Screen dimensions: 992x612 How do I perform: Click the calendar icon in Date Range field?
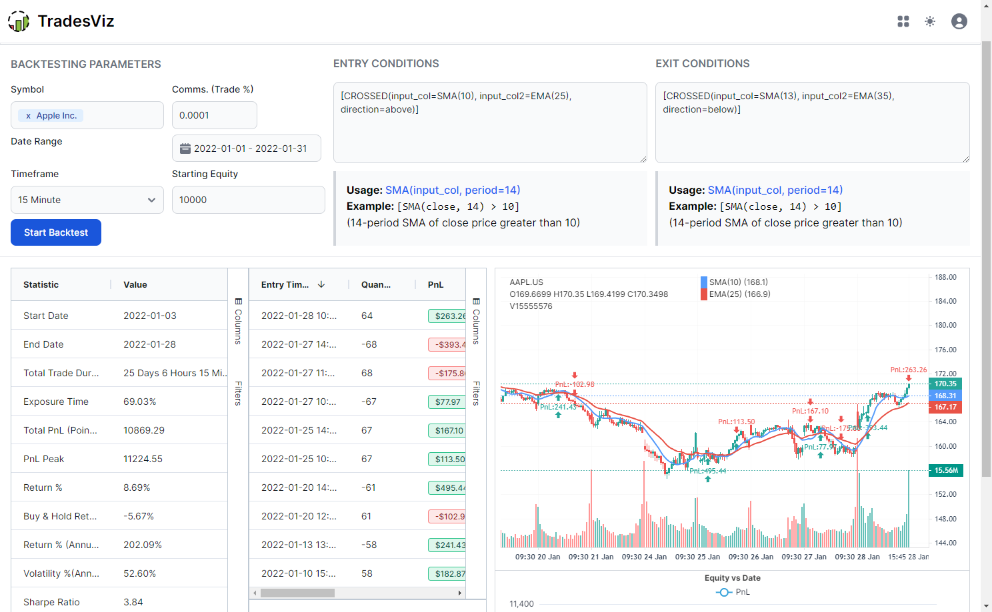(x=185, y=148)
